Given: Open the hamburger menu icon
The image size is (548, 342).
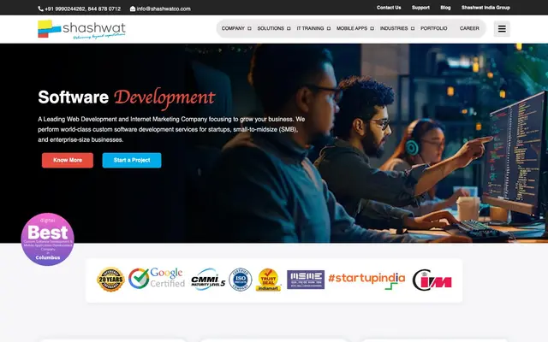Looking at the screenshot, I should tap(502, 28).
